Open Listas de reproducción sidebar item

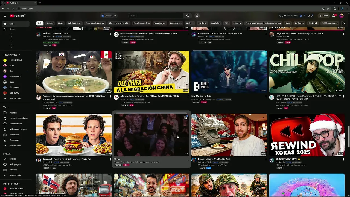(16, 118)
